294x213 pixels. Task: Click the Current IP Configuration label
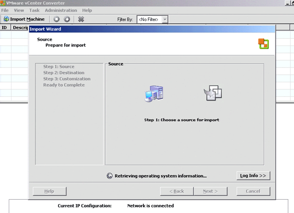pos(85,206)
